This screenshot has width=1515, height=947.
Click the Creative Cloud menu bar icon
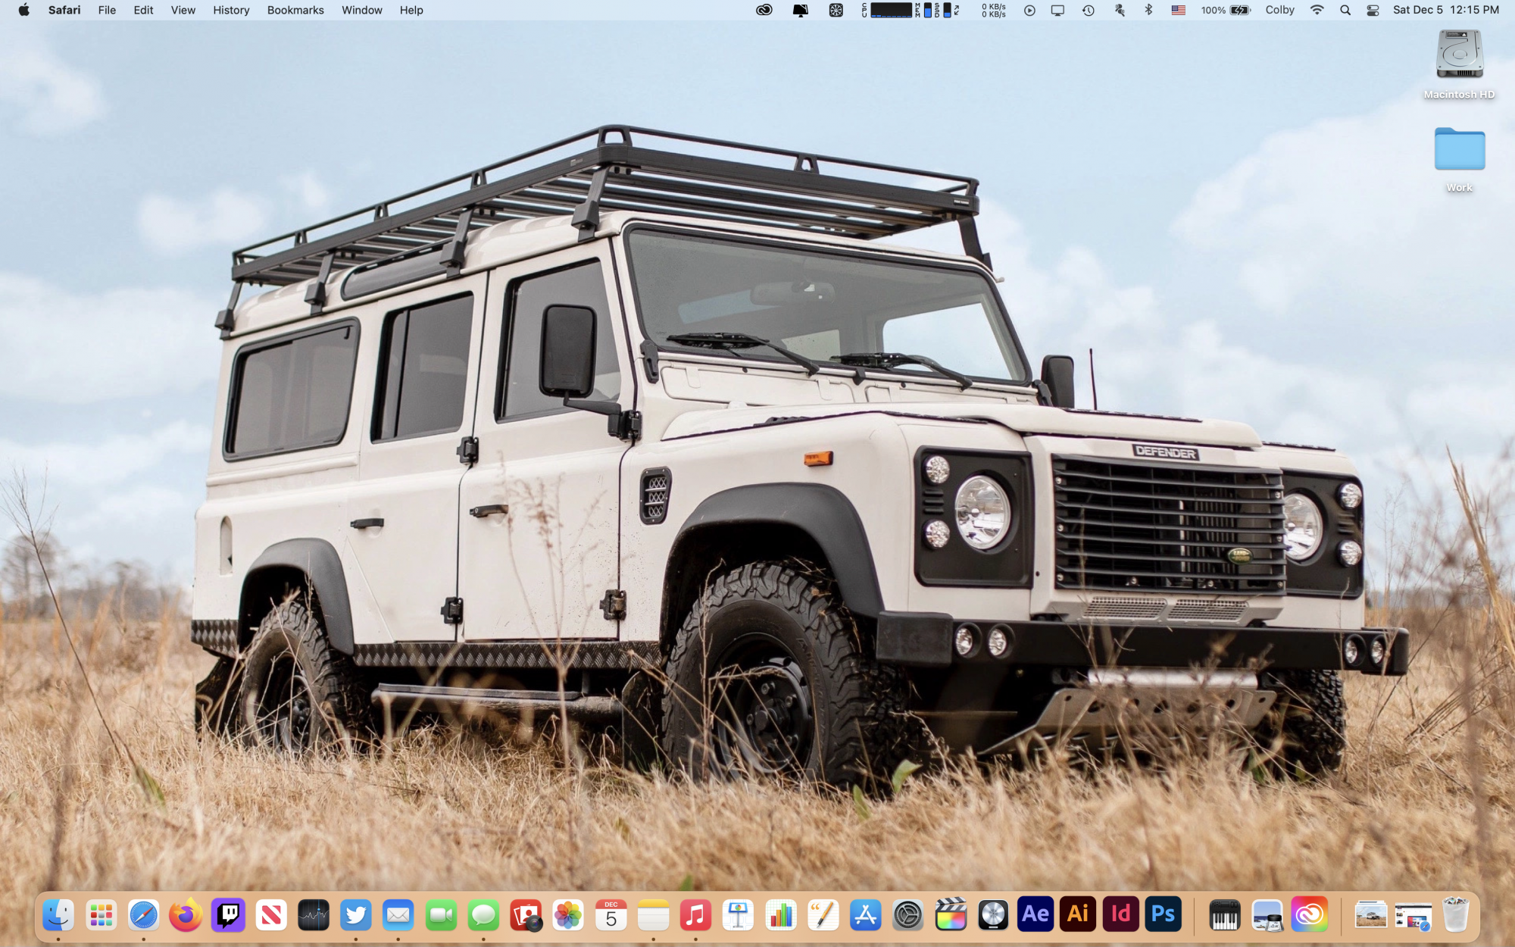tap(764, 10)
